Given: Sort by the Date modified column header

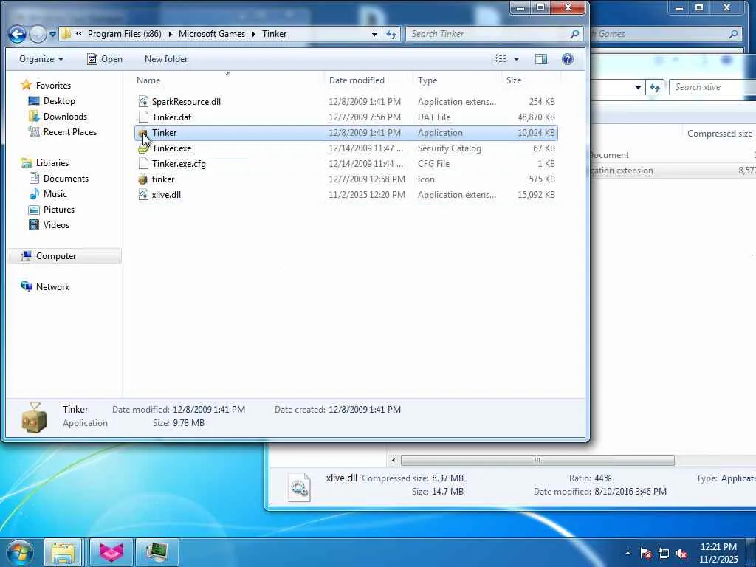Looking at the screenshot, I should [x=368, y=80].
